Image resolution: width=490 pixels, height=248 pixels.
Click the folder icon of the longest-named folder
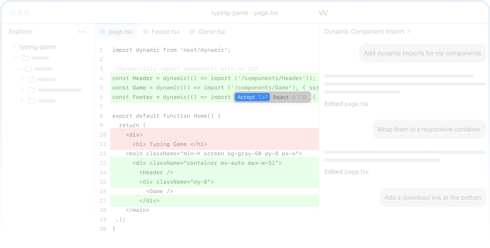(32, 90)
